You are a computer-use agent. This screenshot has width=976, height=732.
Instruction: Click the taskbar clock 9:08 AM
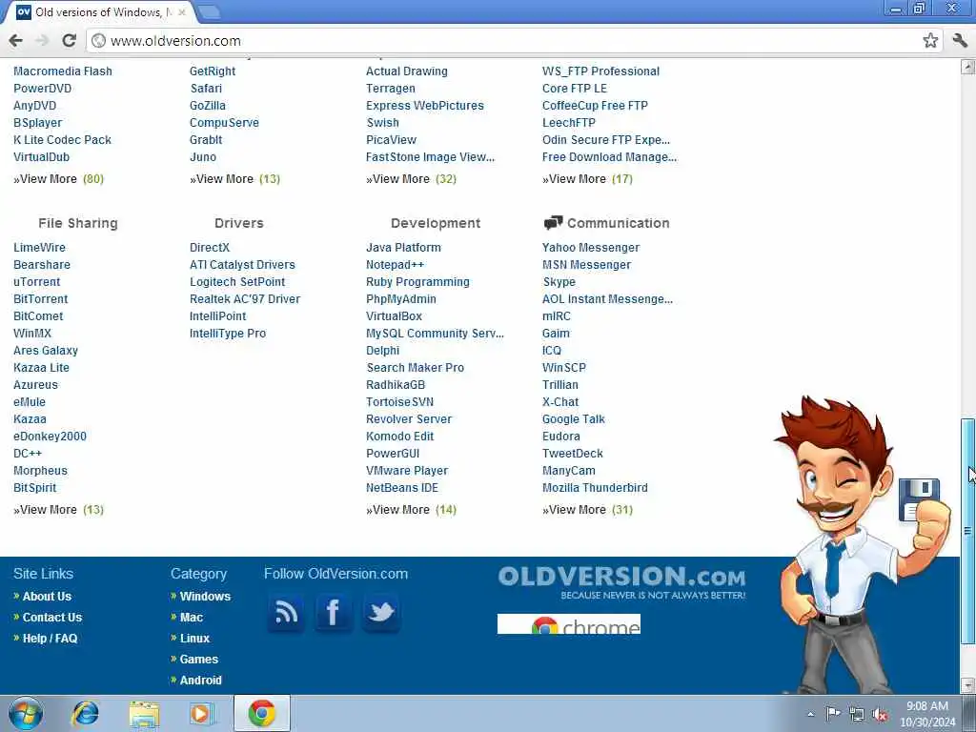click(927, 706)
